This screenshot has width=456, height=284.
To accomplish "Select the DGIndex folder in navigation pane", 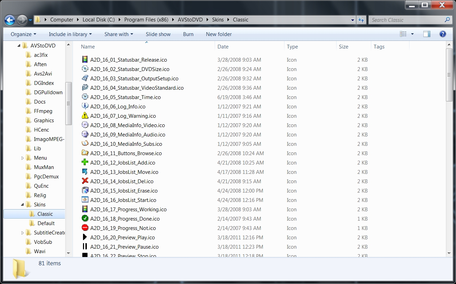I will [44, 83].
